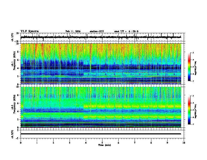
Task: Click the ch.2 spectrogram color bar
Action: 189,110
